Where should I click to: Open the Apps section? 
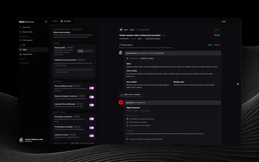pyautogui.click(x=33, y=50)
